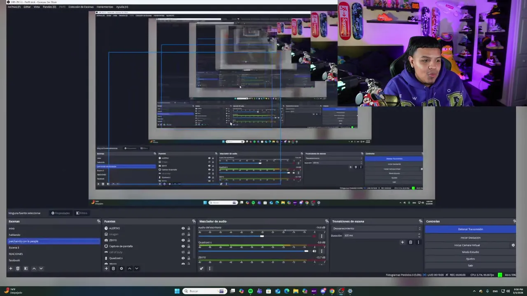Show the call of duty source
The height and width of the screenshot is (296, 527).
(183, 252)
